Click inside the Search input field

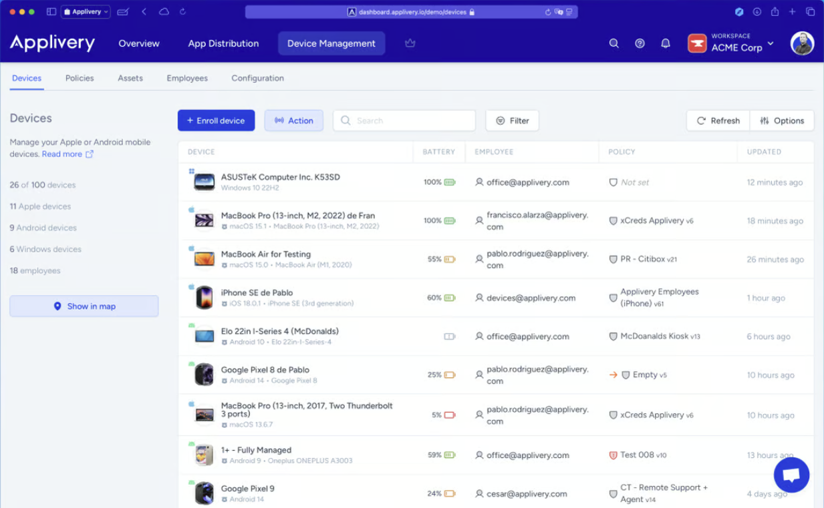(x=404, y=121)
